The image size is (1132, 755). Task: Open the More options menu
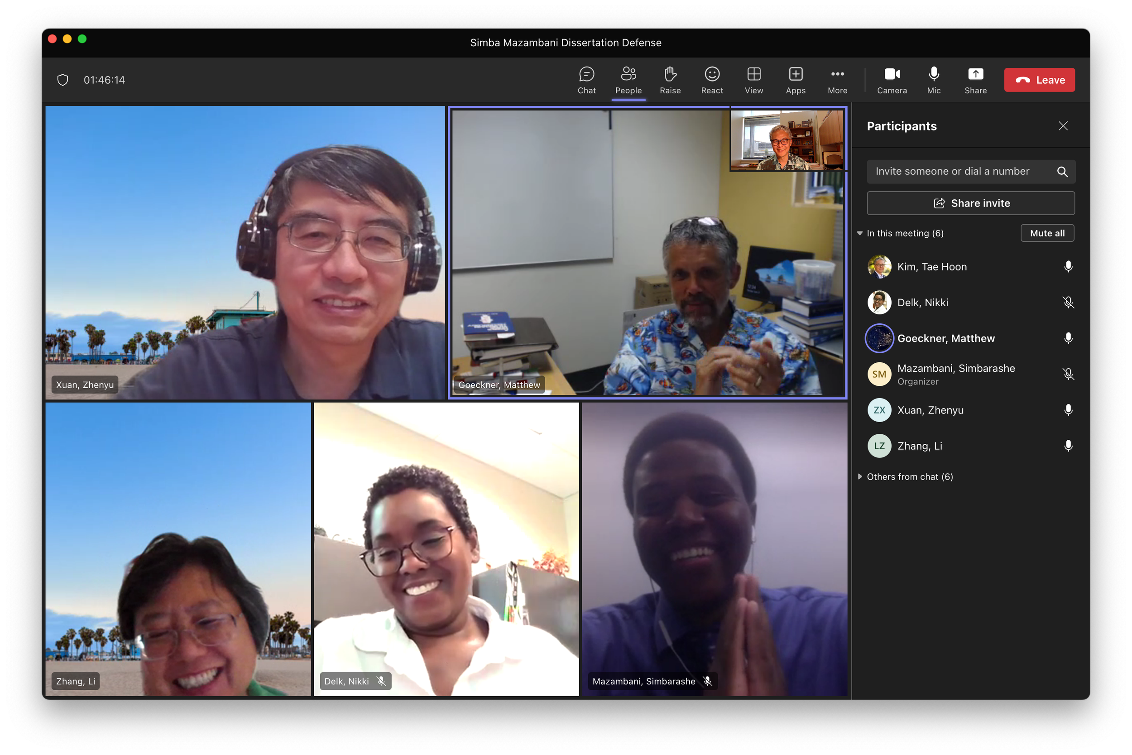[837, 80]
